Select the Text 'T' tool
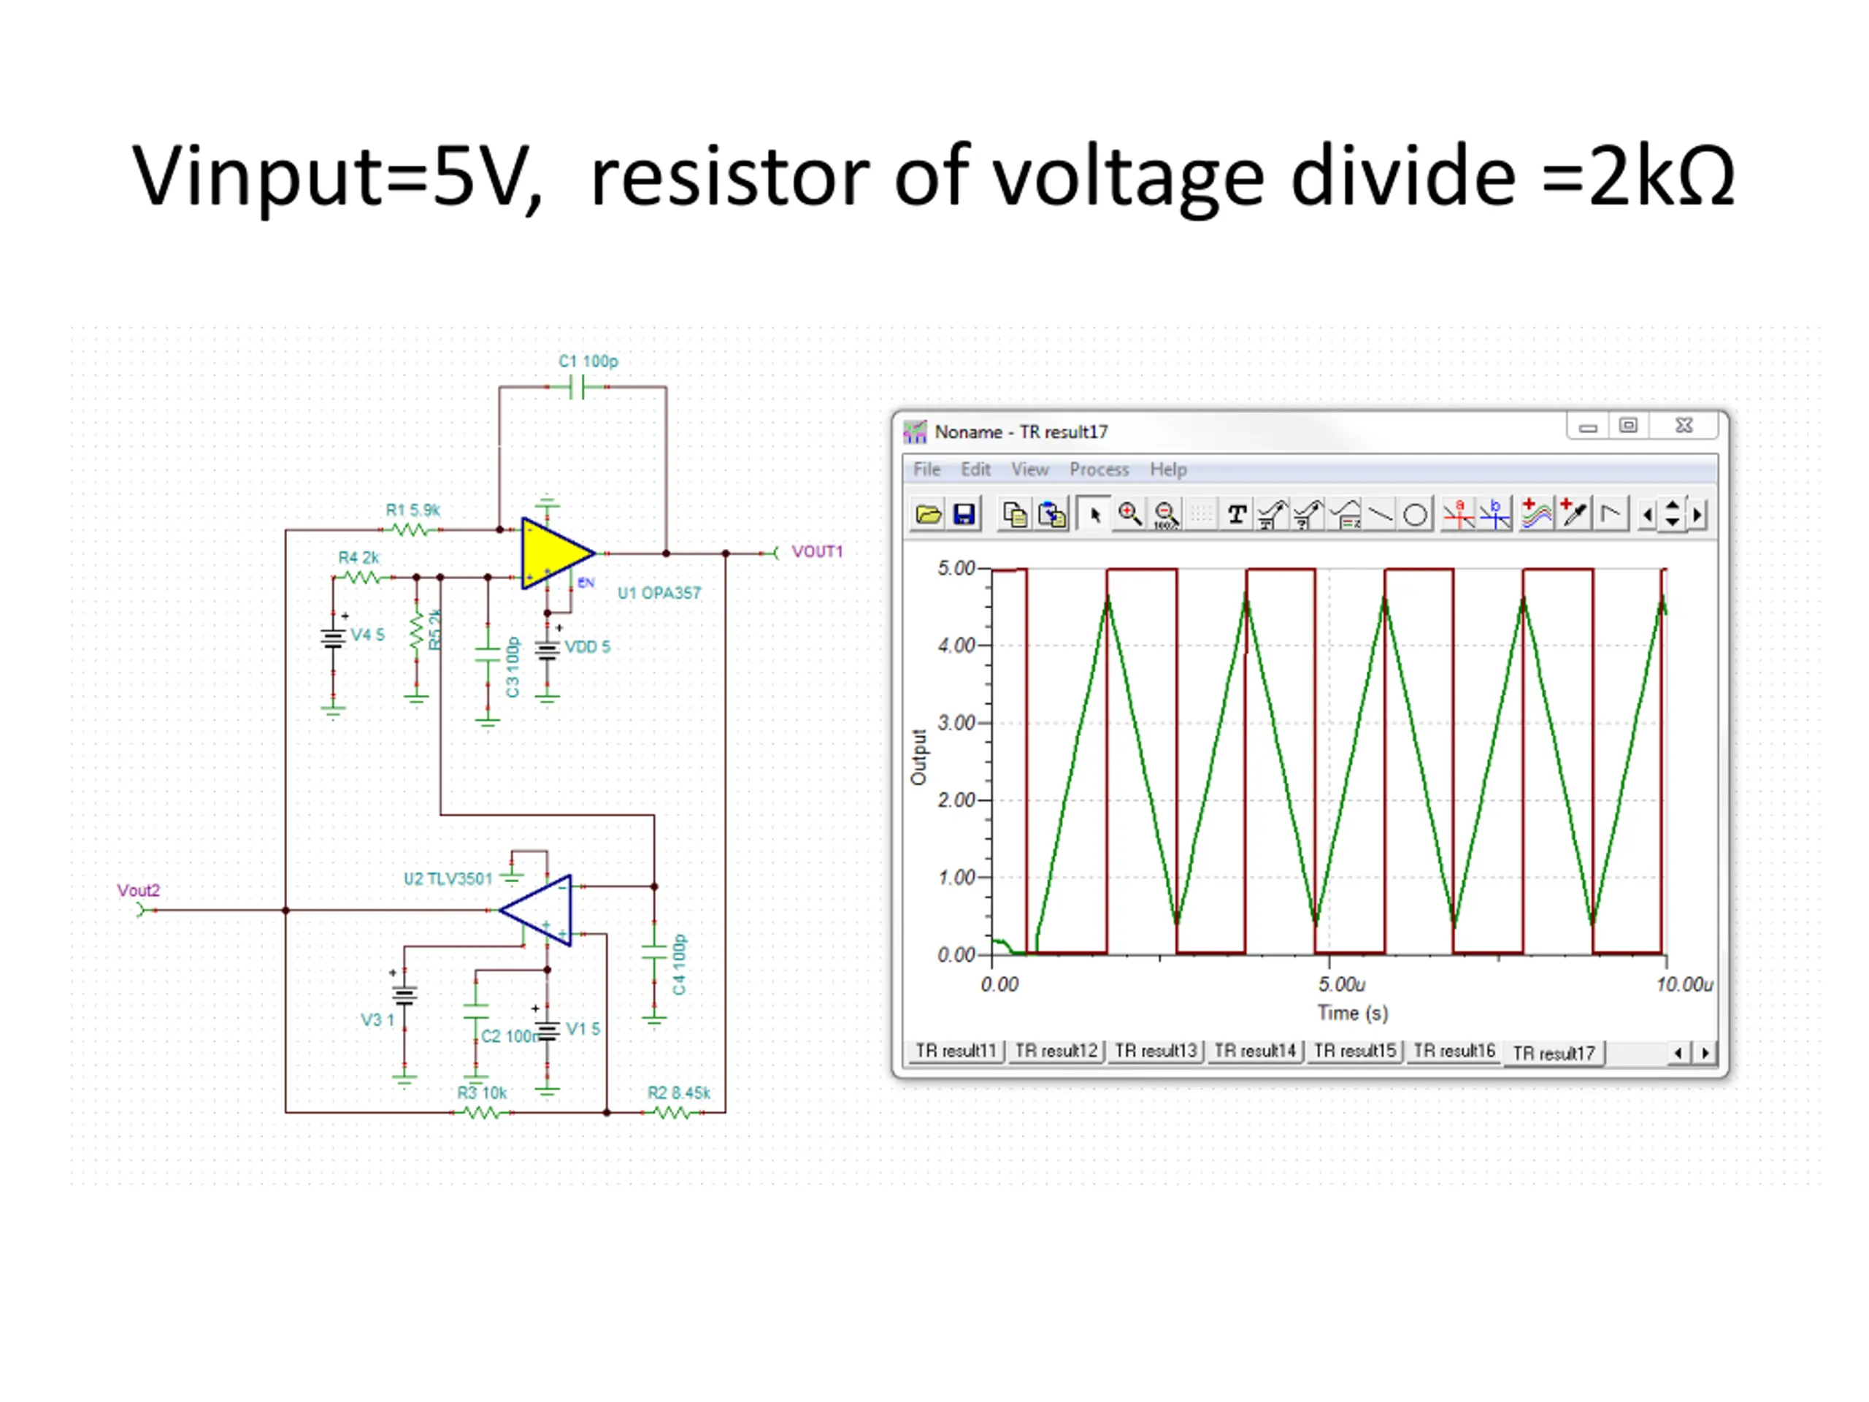Viewport: 1869px width, 1402px height. pyautogui.click(x=1236, y=514)
